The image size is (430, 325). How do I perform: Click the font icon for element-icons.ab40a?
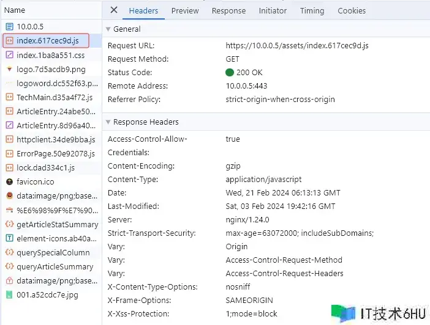[x=9, y=238]
